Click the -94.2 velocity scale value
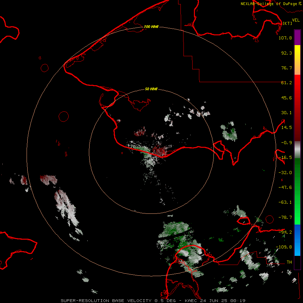The height and width of the screenshot is (303, 303). pos(285,232)
